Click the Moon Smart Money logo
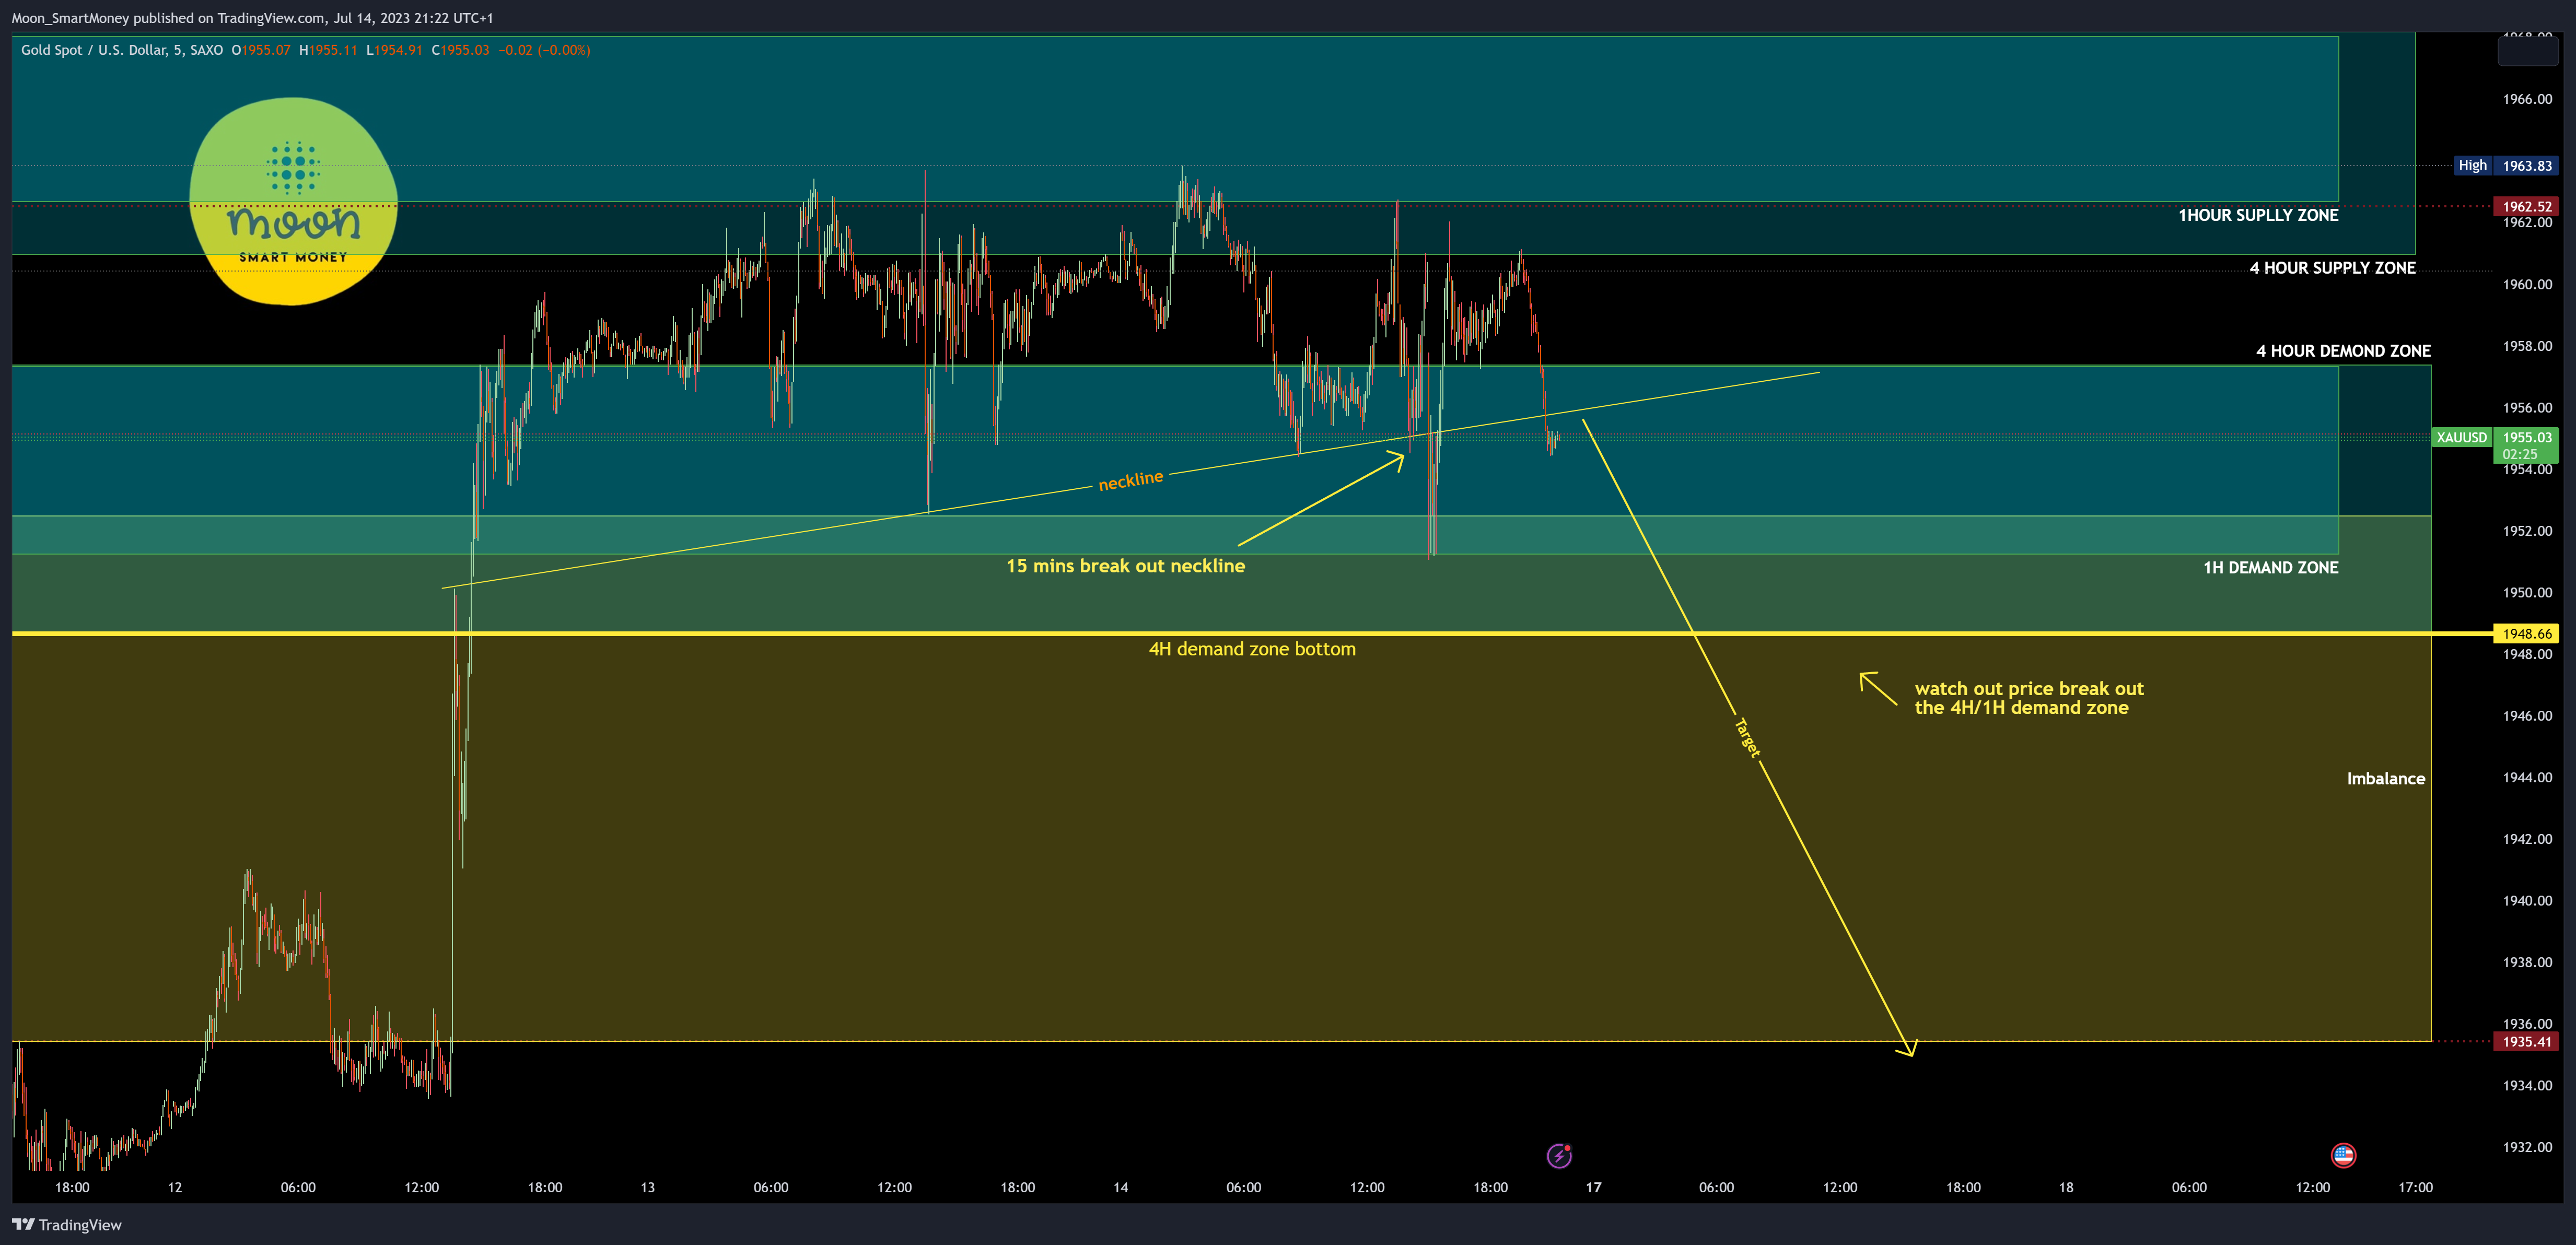The height and width of the screenshot is (1245, 2576). pyautogui.click(x=293, y=201)
